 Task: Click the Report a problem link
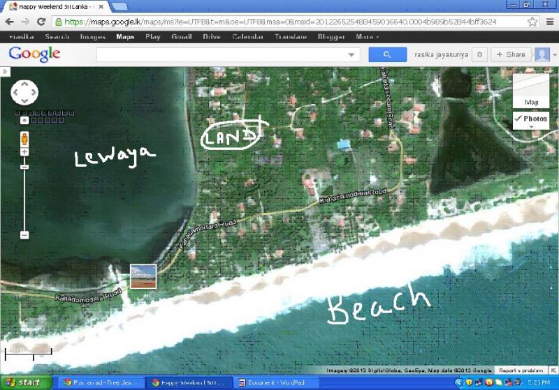(521, 370)
